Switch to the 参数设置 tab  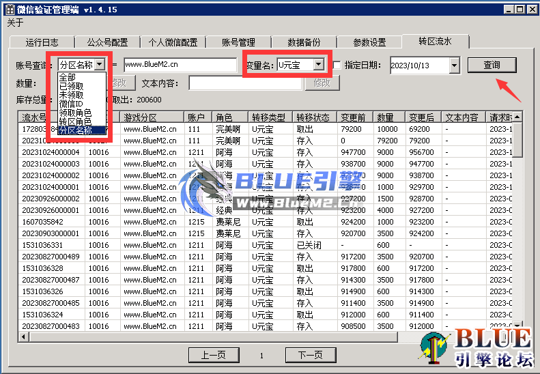tap(369, 42)
